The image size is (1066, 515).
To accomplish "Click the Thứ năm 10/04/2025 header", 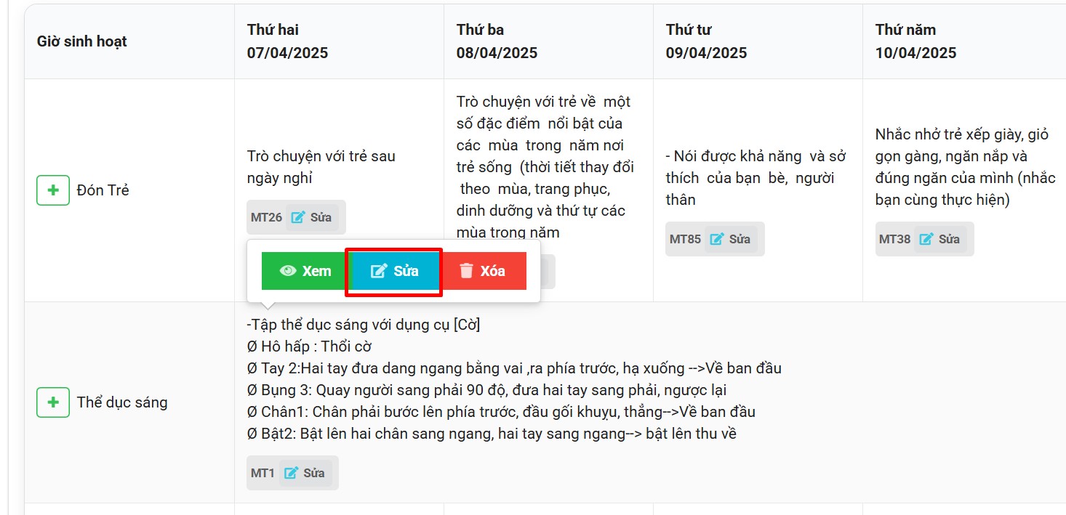I will pos(915,41).
